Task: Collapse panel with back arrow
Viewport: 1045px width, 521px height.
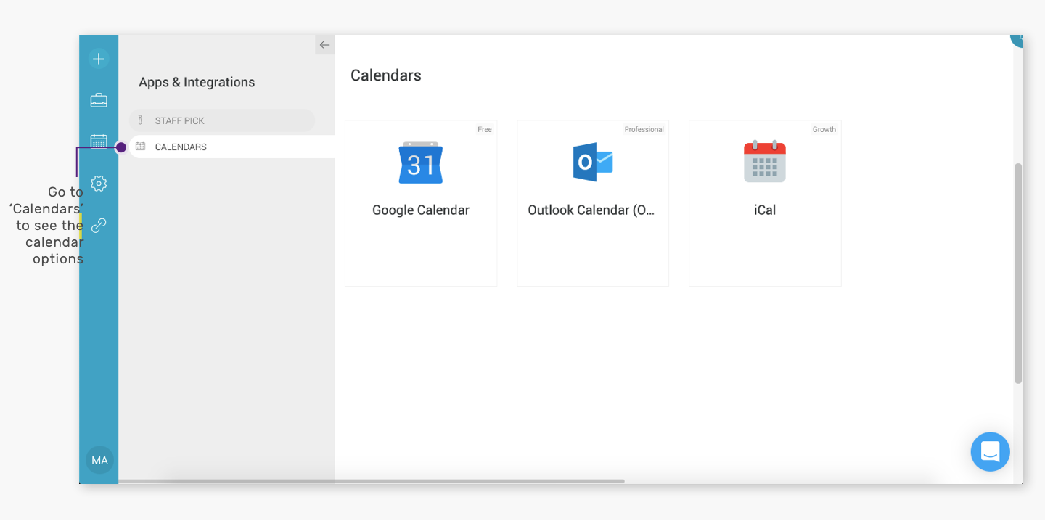Action: (324, 45)
